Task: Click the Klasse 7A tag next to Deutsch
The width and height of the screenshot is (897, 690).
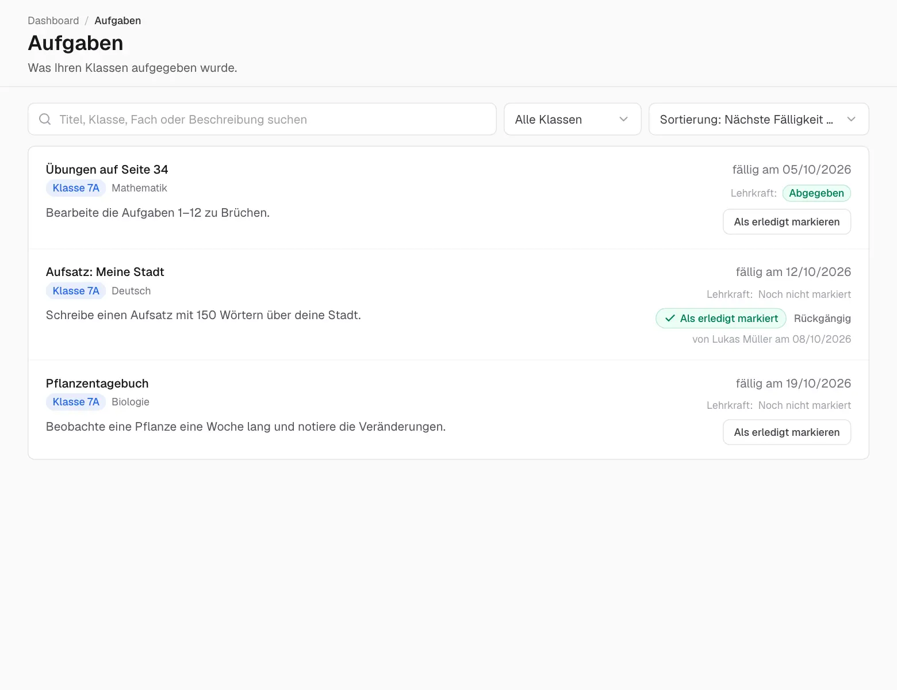Action: point(76,291)
